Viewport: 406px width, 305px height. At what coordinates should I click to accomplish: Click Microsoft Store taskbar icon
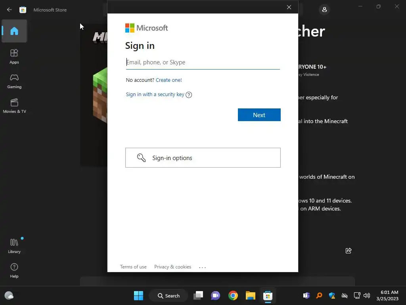268,295
